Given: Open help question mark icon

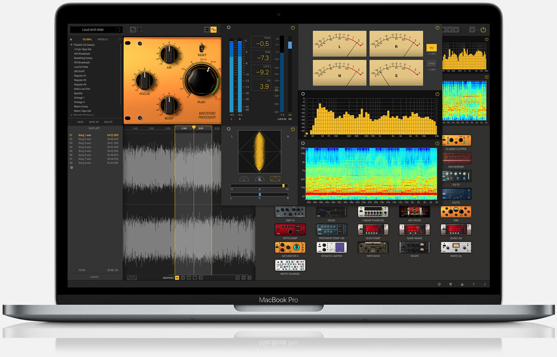Looking at the screenshot, I should (474, 284).
